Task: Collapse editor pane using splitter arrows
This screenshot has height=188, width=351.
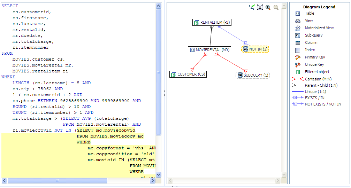Action: [164, 93]
